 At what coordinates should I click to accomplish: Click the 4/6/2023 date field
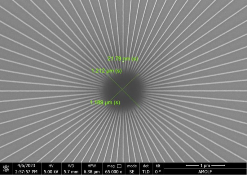(26, 166)
